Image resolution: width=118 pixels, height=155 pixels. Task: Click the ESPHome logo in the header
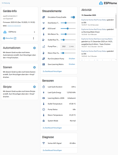[108, 3]
